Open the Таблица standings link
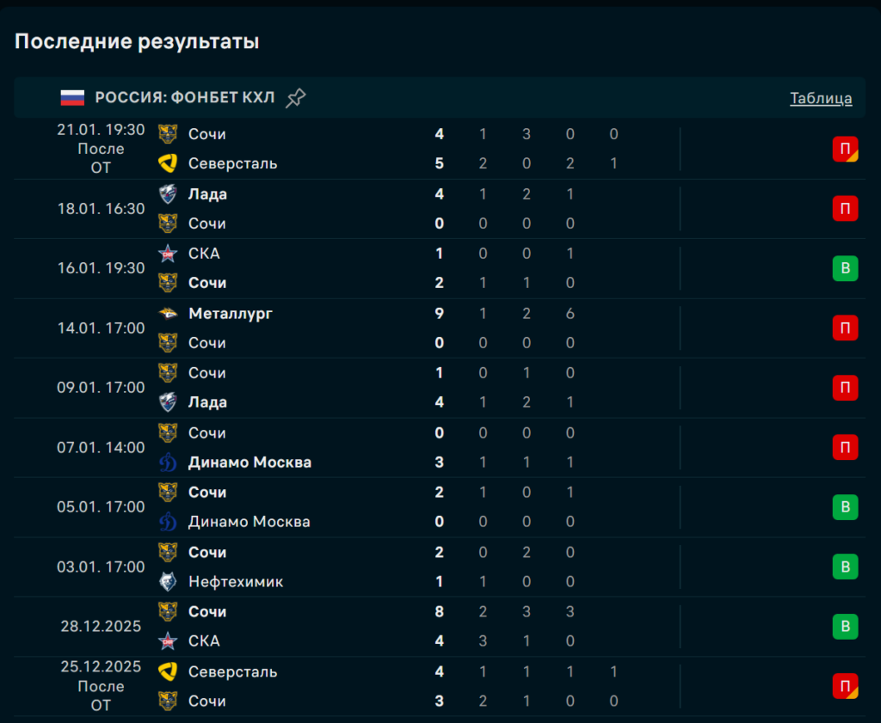The image size is (881, 723). point(821,98)
